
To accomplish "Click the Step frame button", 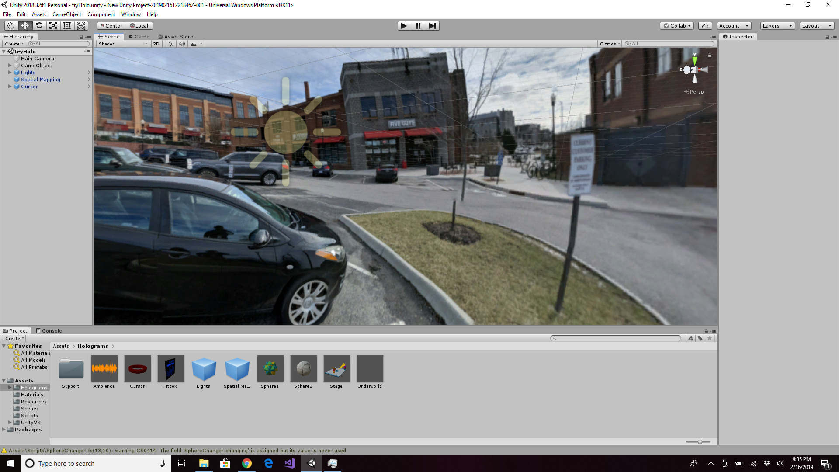I will point(432,26).
